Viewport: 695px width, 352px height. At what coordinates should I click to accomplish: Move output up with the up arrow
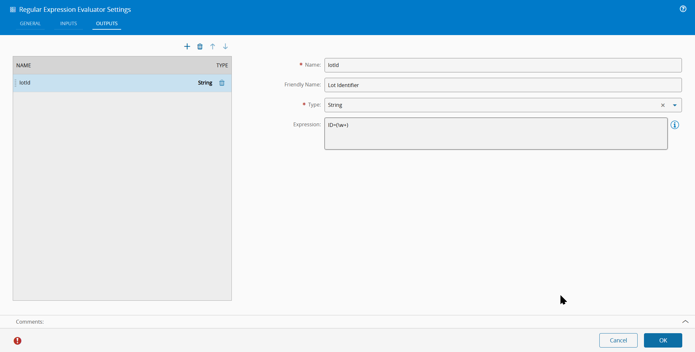coord(213,47)
